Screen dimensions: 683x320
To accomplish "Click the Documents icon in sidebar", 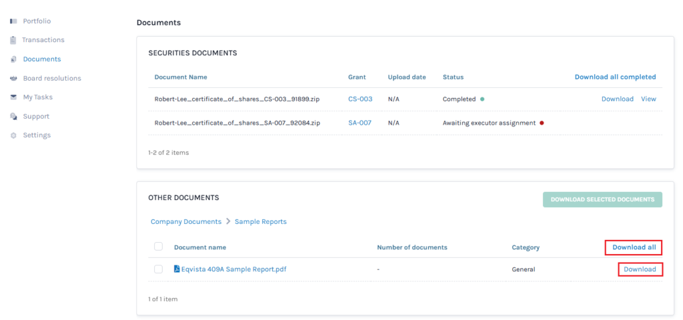I will [13, 59].
